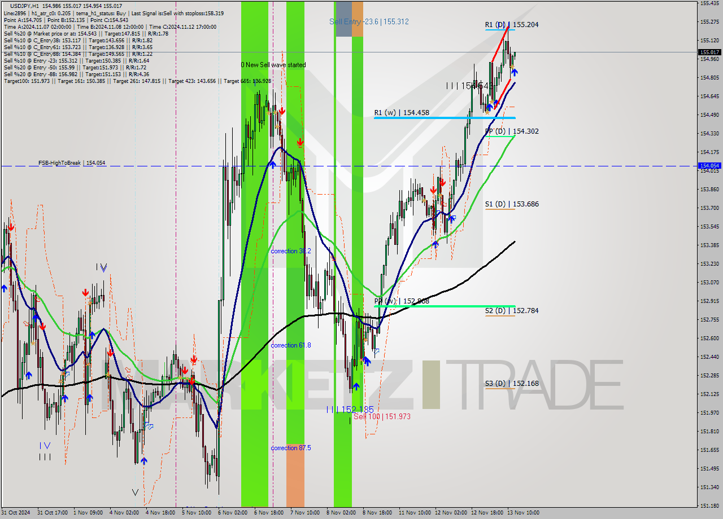Click the 'Sell %10 @ C_Entry61: 153.723' line
The image size is (723, 519).
[78, 47]
